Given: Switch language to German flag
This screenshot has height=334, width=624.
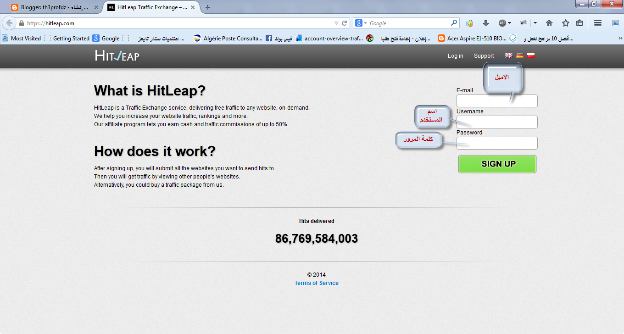Looking at the screenshot, I should tap(520, 56).
